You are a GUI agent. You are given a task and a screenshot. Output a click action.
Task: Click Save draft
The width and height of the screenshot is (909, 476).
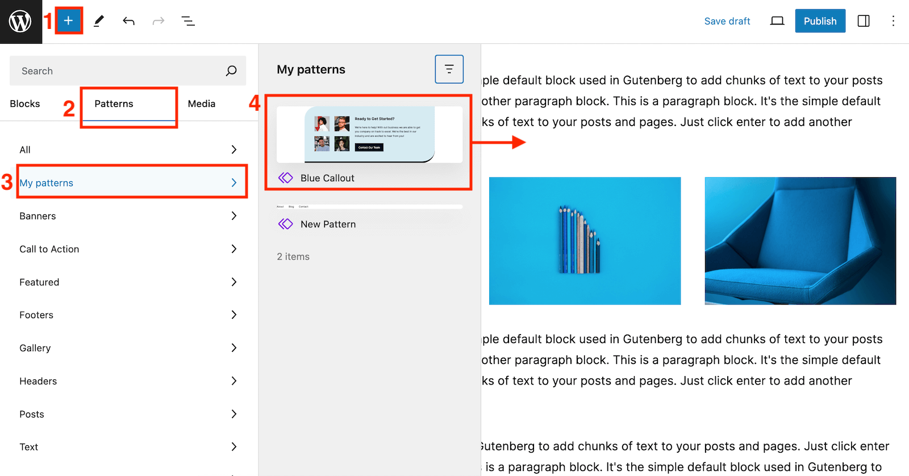(x=727, y=21)
